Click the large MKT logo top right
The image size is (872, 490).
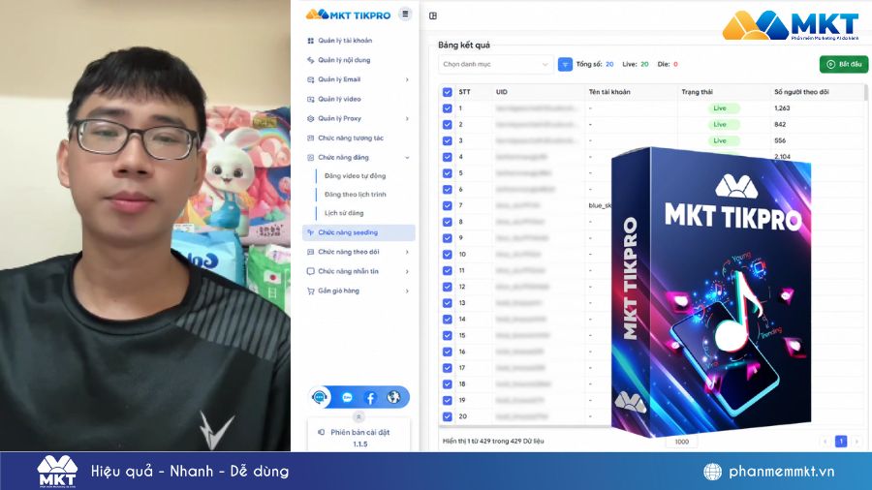pos(791,25)
